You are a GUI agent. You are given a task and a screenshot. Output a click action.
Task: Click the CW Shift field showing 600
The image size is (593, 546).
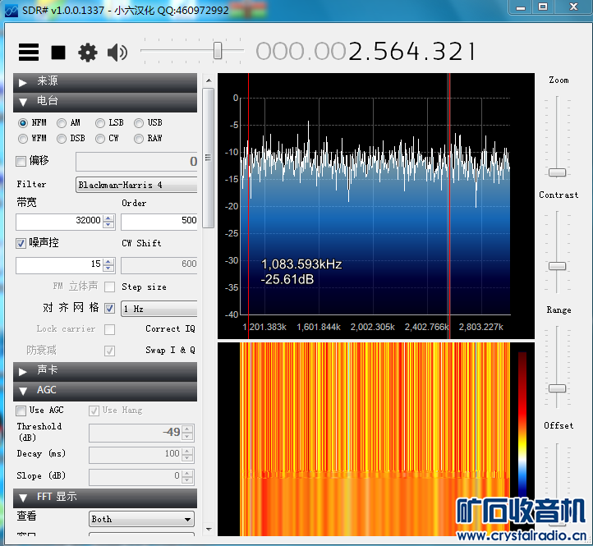[159, 264]
